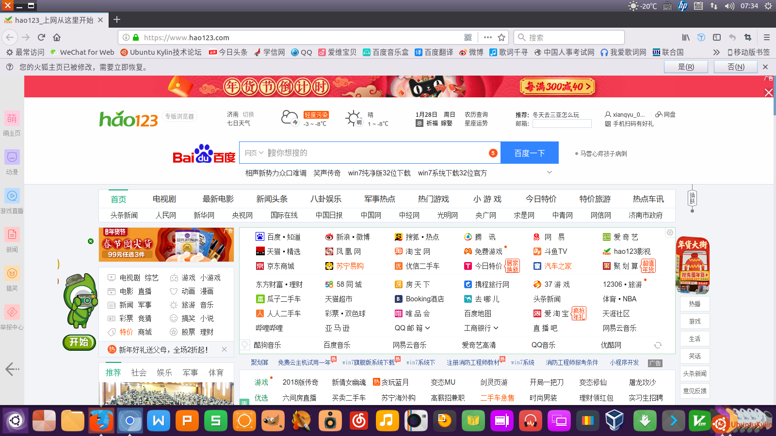Expand the hot search suggestions chevron

coord(550,172)
